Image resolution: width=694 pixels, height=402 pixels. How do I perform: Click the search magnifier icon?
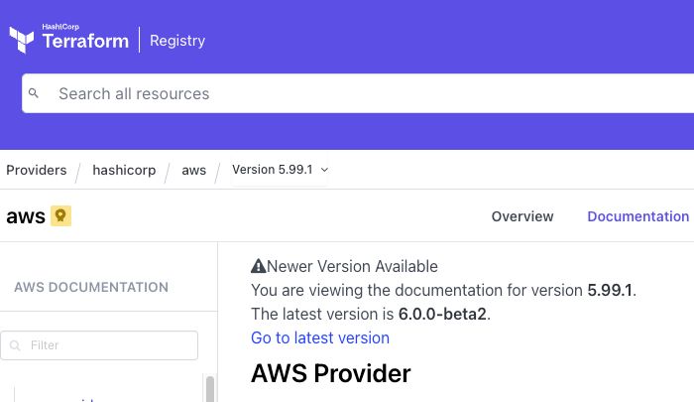[x=33, y=93]
